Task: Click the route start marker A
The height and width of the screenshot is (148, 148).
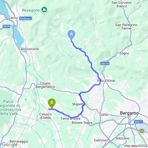Action: pyautogui.click(x=71, y=35)
